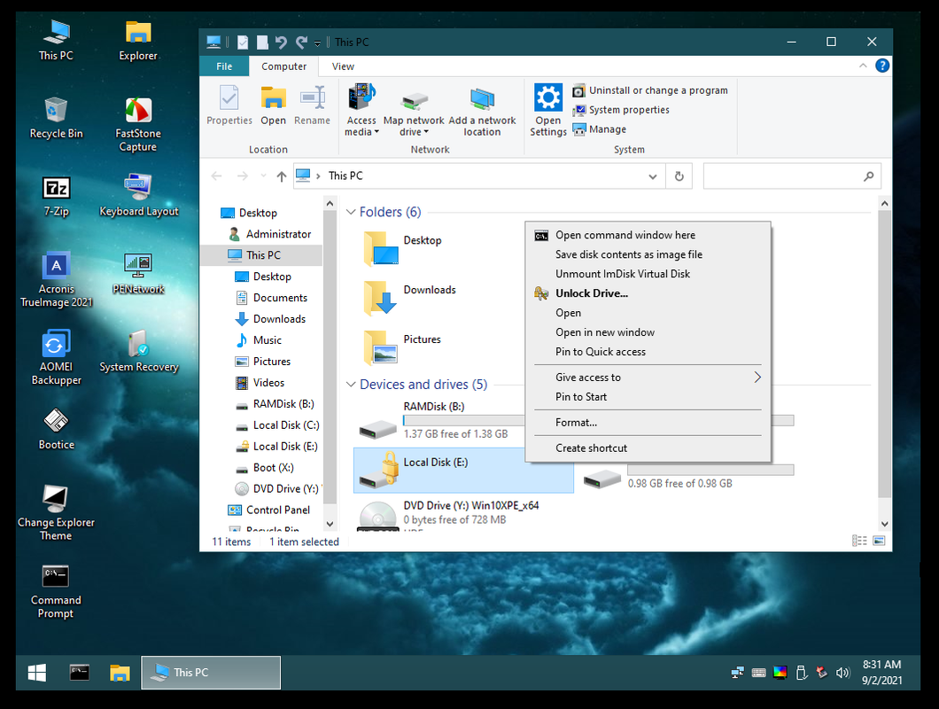The height and width of the screenshot is (709, 939).
Task: Click Properties in the ribbon
Action: 229,105
